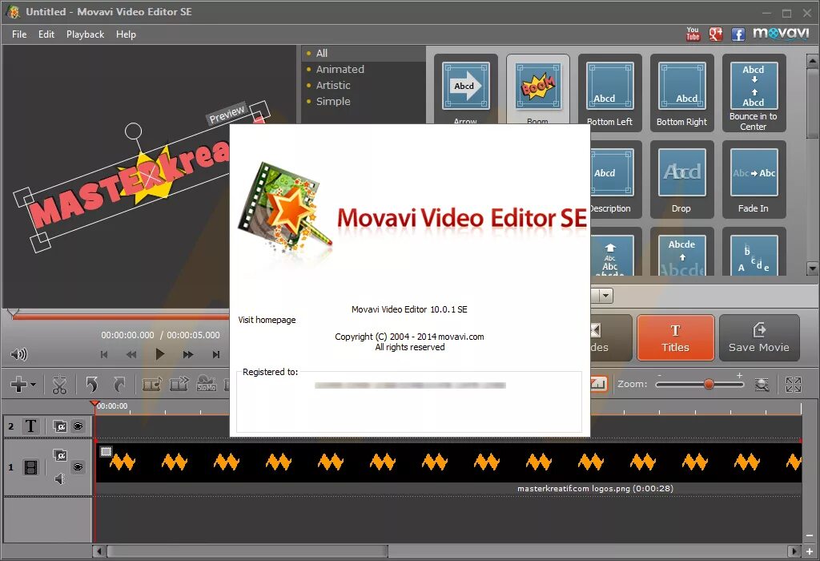Click the Movavi logo in the header
This screenshot has width=820, height=561.
[781, 34]
